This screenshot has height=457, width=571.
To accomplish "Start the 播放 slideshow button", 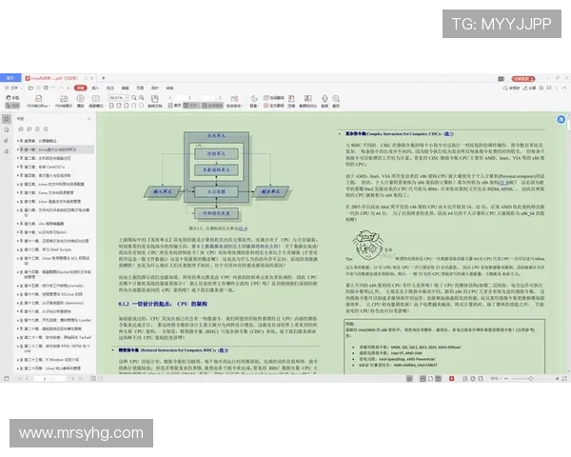I will 81,101.
